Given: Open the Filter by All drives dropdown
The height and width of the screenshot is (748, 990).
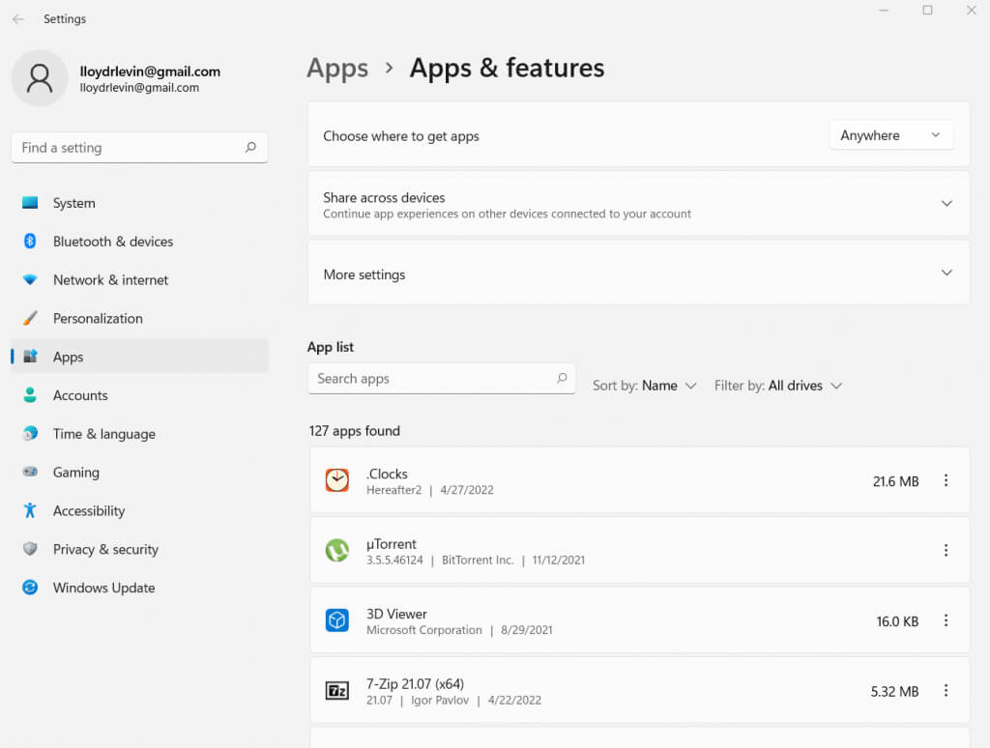Looking at the screenshot, I should coord(778,386).
